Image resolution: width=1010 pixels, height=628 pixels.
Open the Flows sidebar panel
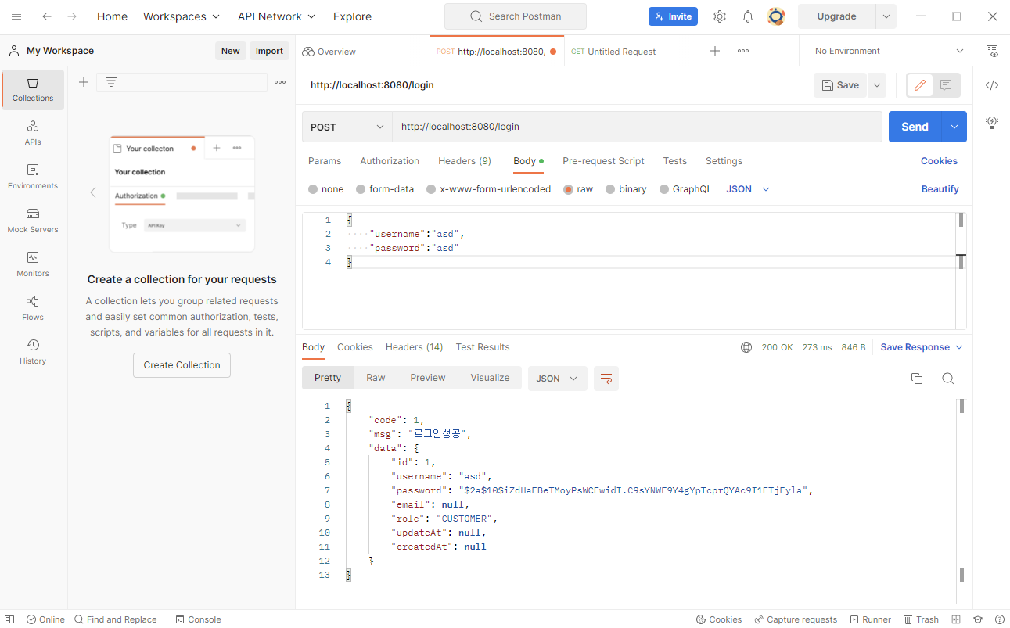pos(32,307)
